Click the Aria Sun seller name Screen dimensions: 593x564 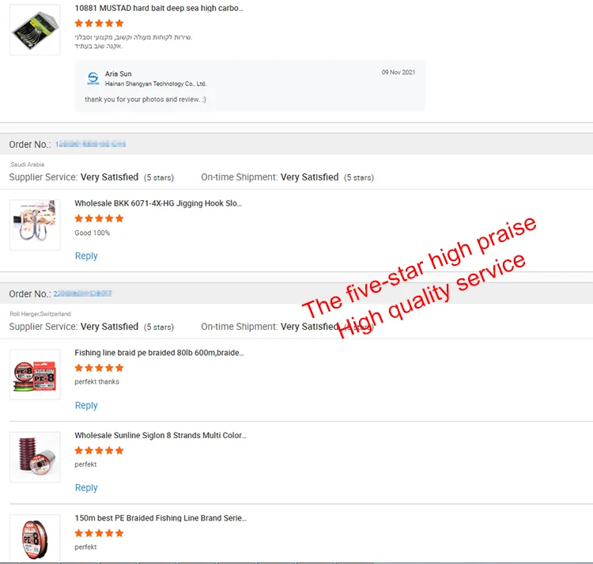pos(119,74)
